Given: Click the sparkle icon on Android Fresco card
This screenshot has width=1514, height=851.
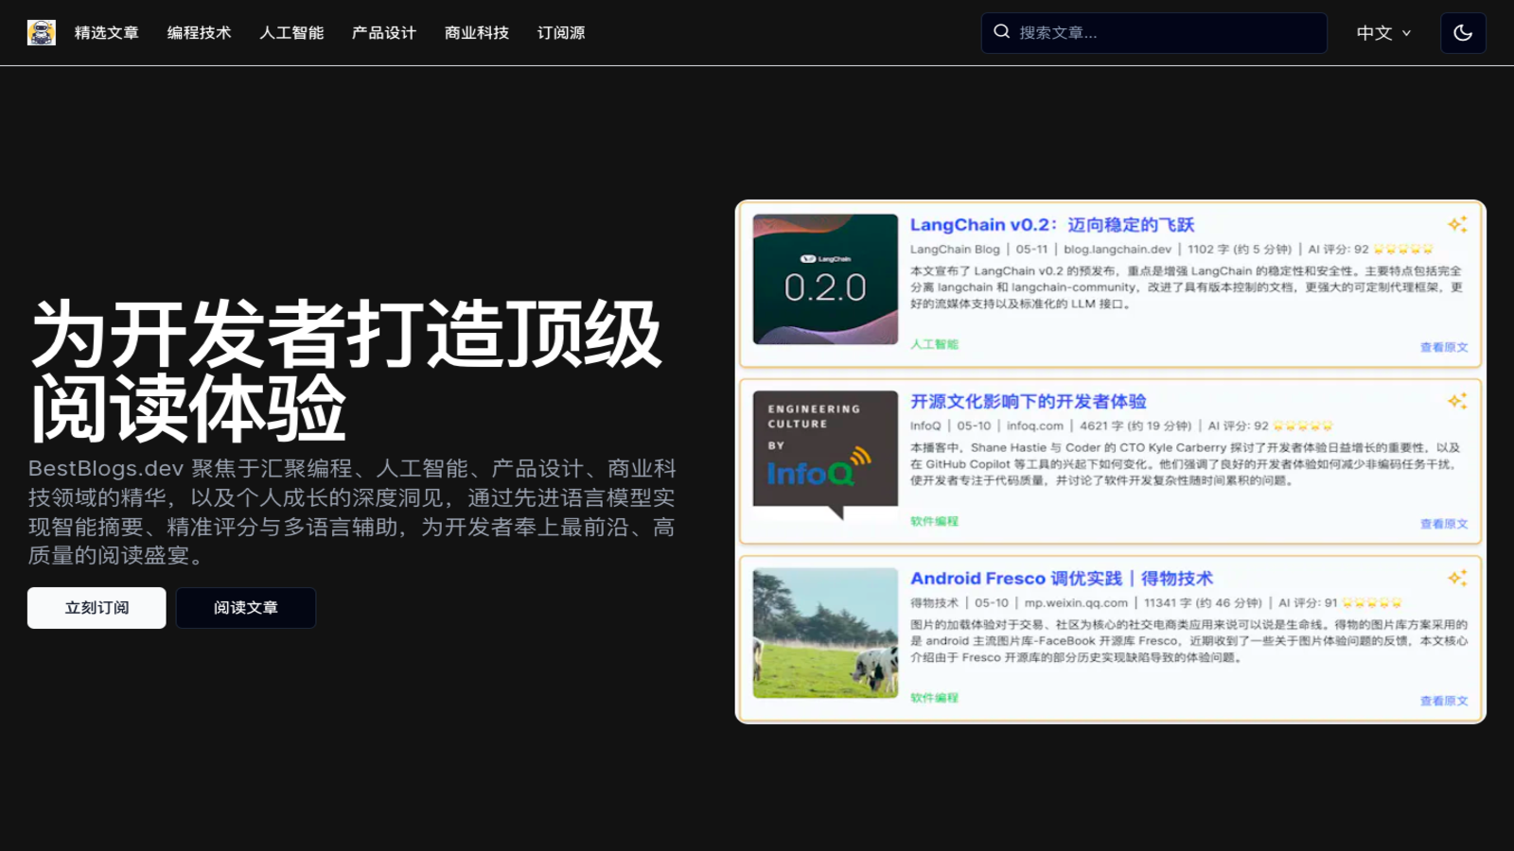Looking at the screenshot, I should click(1457, 578).
